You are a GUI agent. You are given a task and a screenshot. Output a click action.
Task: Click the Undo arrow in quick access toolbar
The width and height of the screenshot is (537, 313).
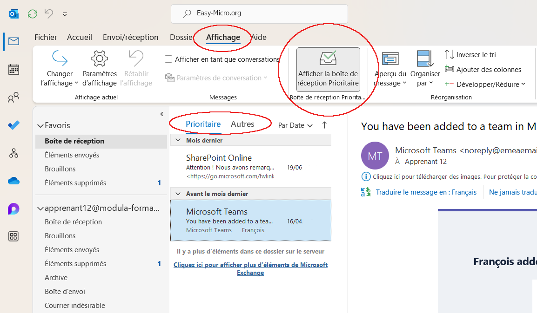point(49,13)
